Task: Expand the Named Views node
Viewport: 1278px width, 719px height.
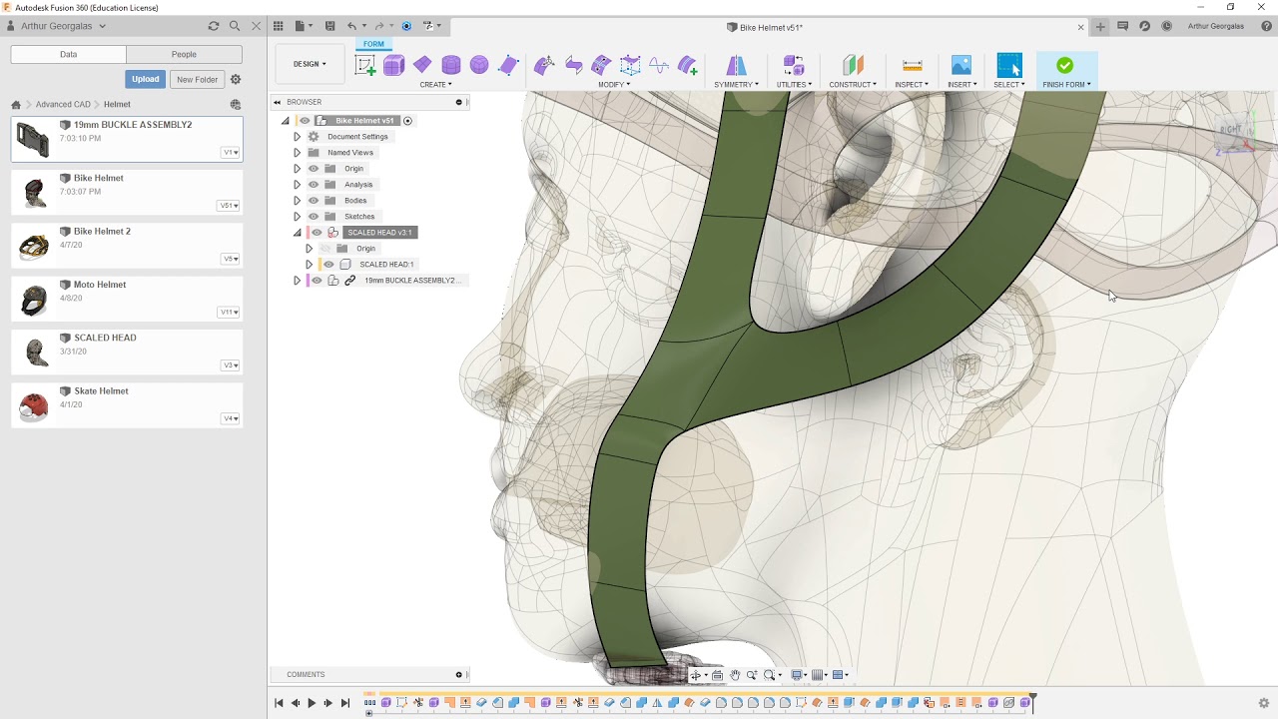Action: (x=297, y=153)
